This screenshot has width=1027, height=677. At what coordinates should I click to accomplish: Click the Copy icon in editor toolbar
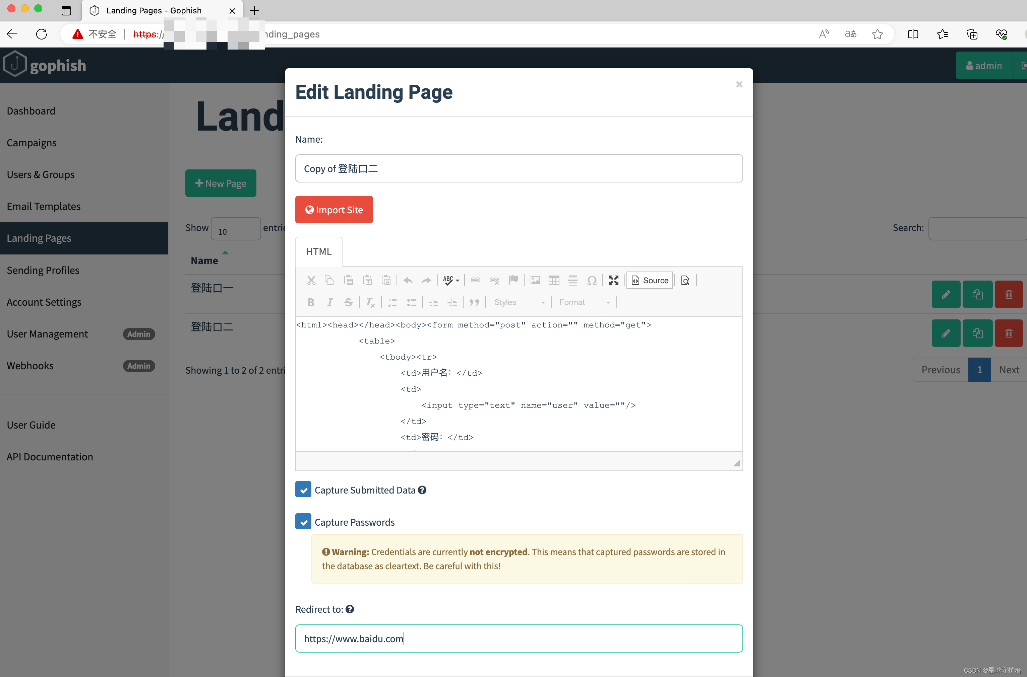[329, 281]
